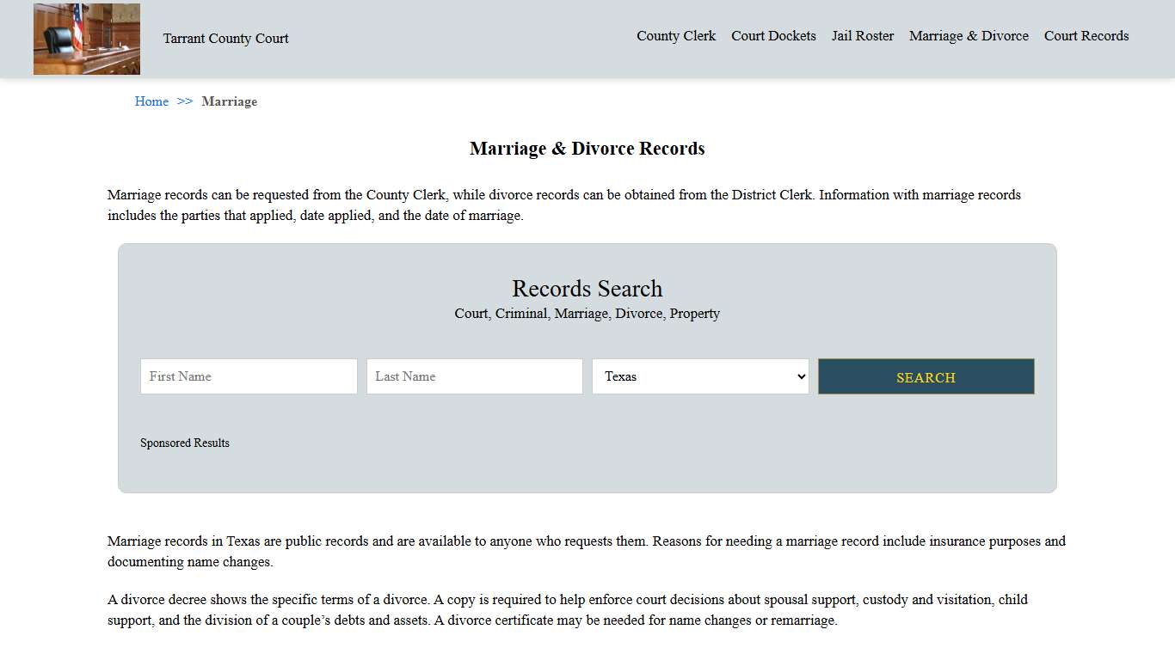Screen dimensions: 1175x660
Task: Focus the First Name input field
Action: [249, 376]
